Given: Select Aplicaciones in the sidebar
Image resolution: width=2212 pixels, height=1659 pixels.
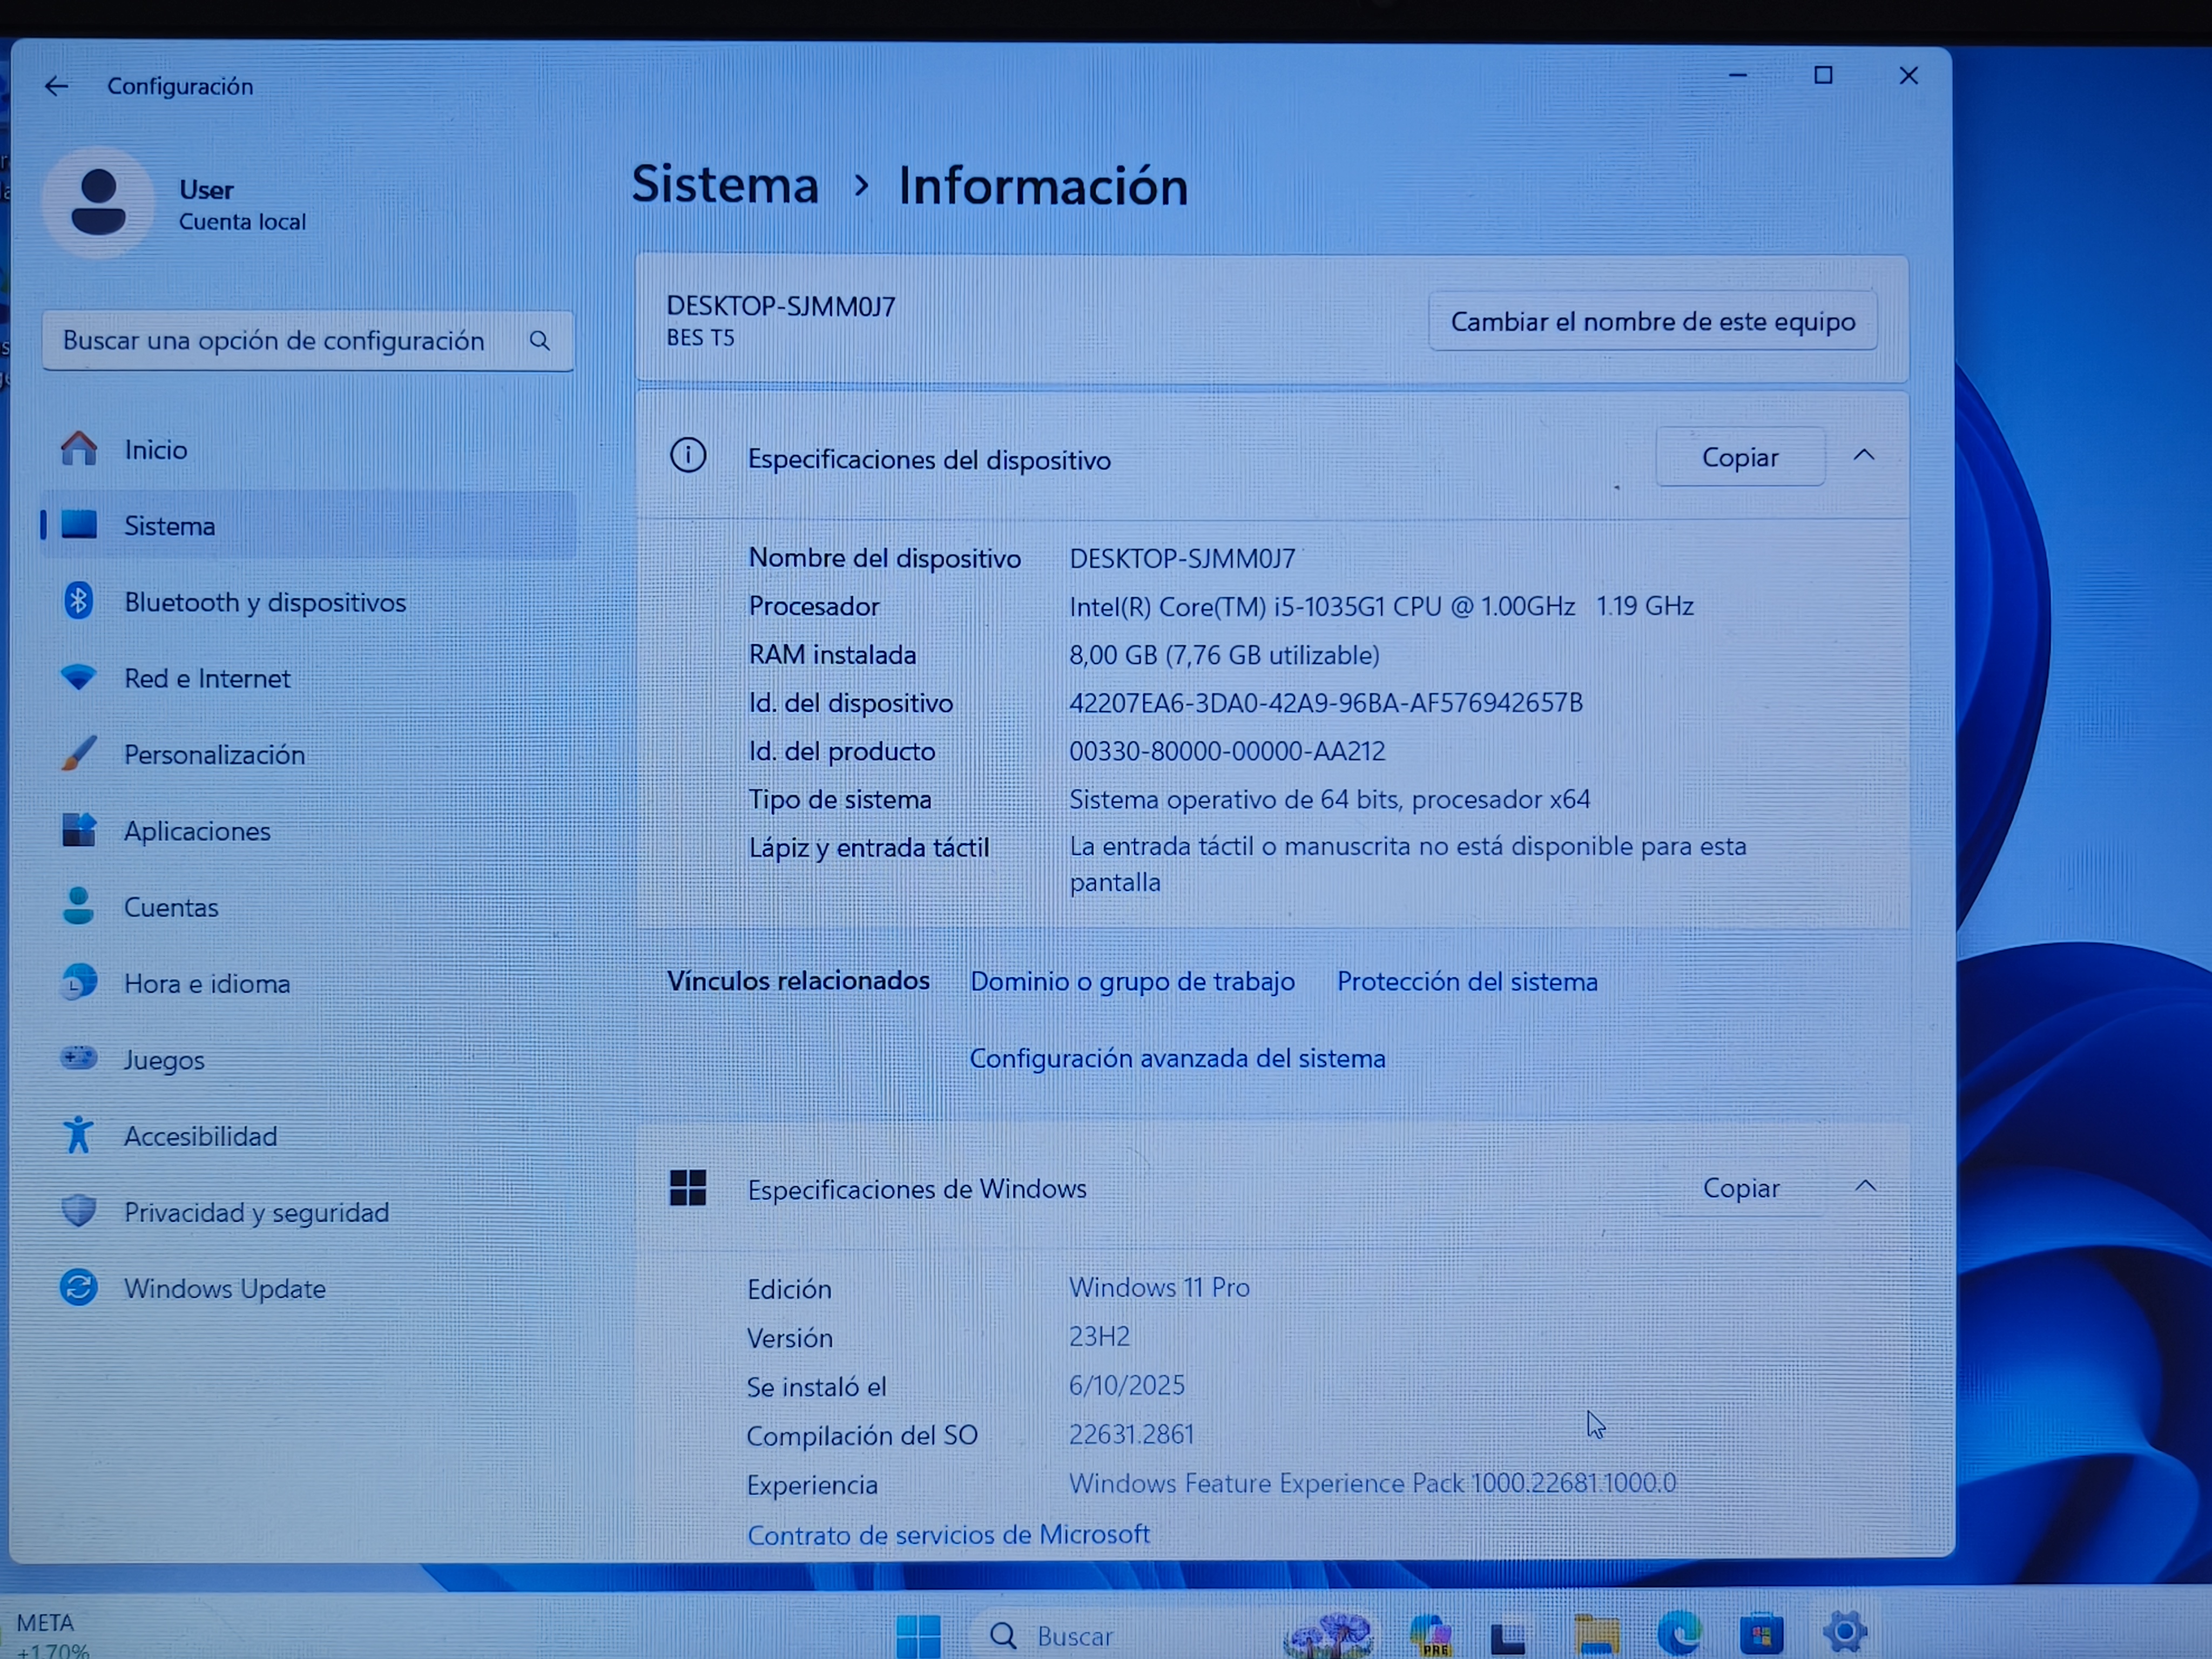Looking at the screenshot, I should (x=197, y=831).
